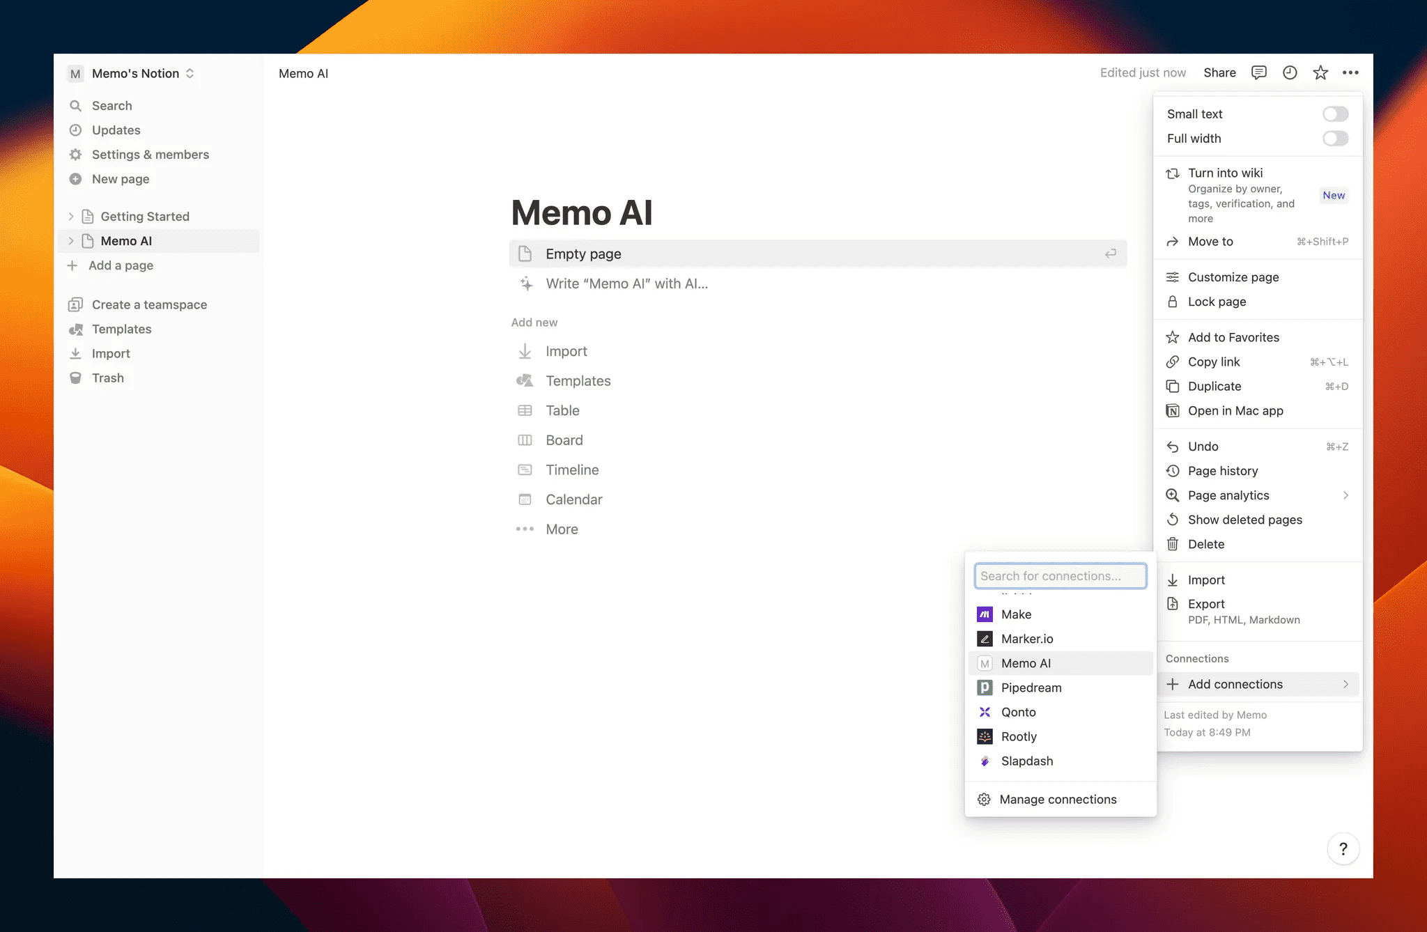Click the Trash icon in sidebar
Screen dimensions: 1427x932
click(x=79, y=378)
